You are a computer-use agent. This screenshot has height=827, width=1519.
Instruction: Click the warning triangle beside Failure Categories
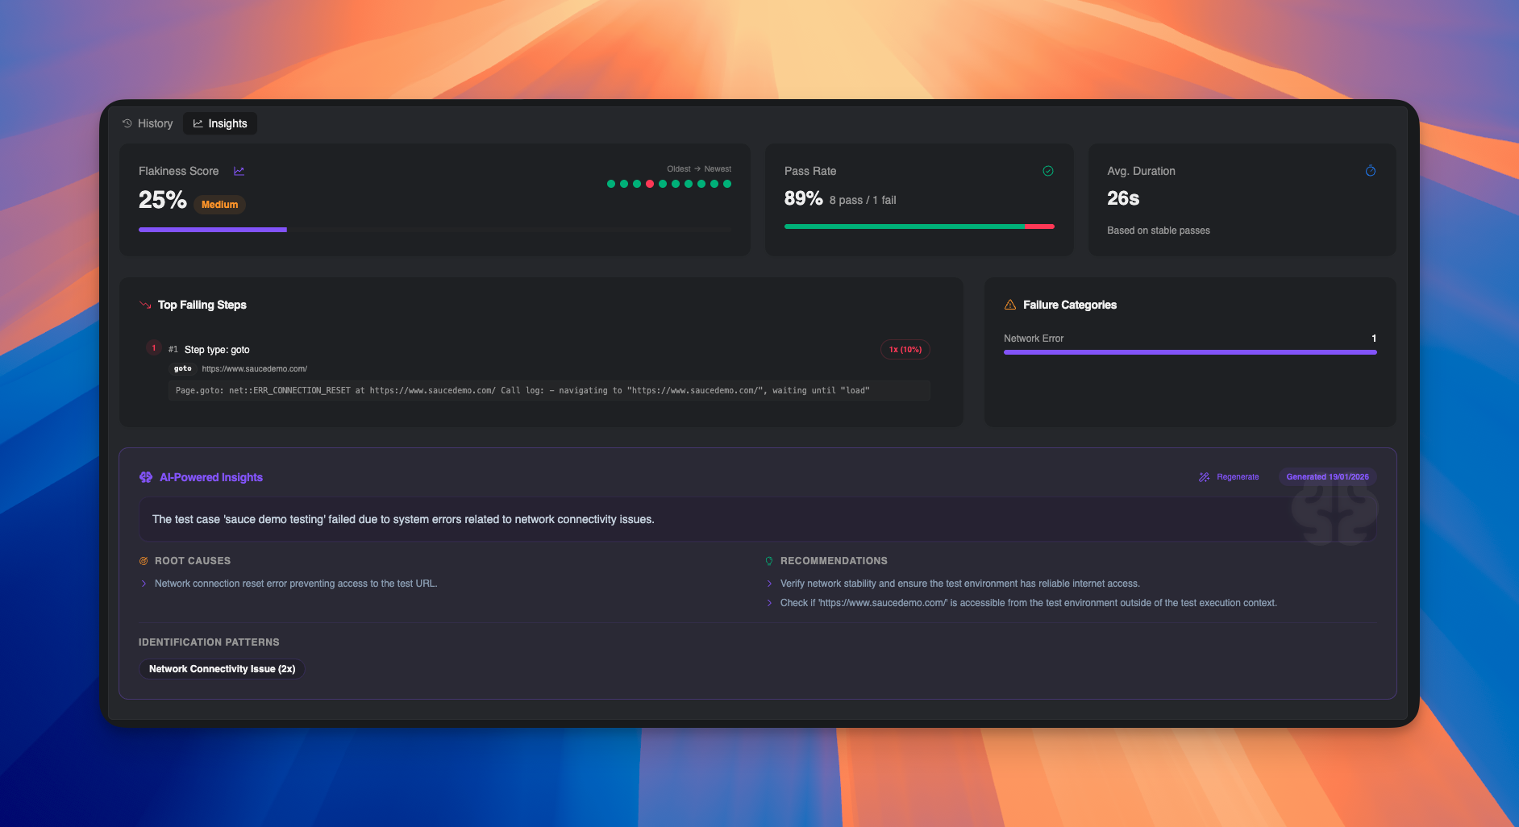coord(1009,304)
